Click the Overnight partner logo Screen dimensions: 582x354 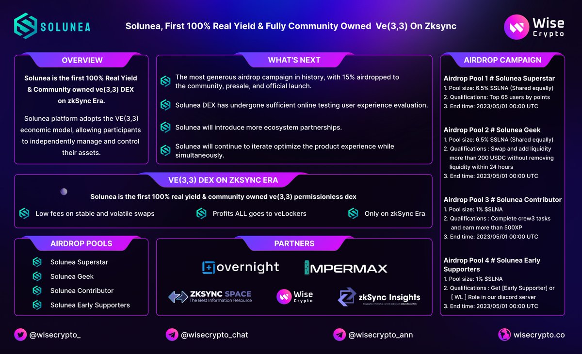click(241, 267)
